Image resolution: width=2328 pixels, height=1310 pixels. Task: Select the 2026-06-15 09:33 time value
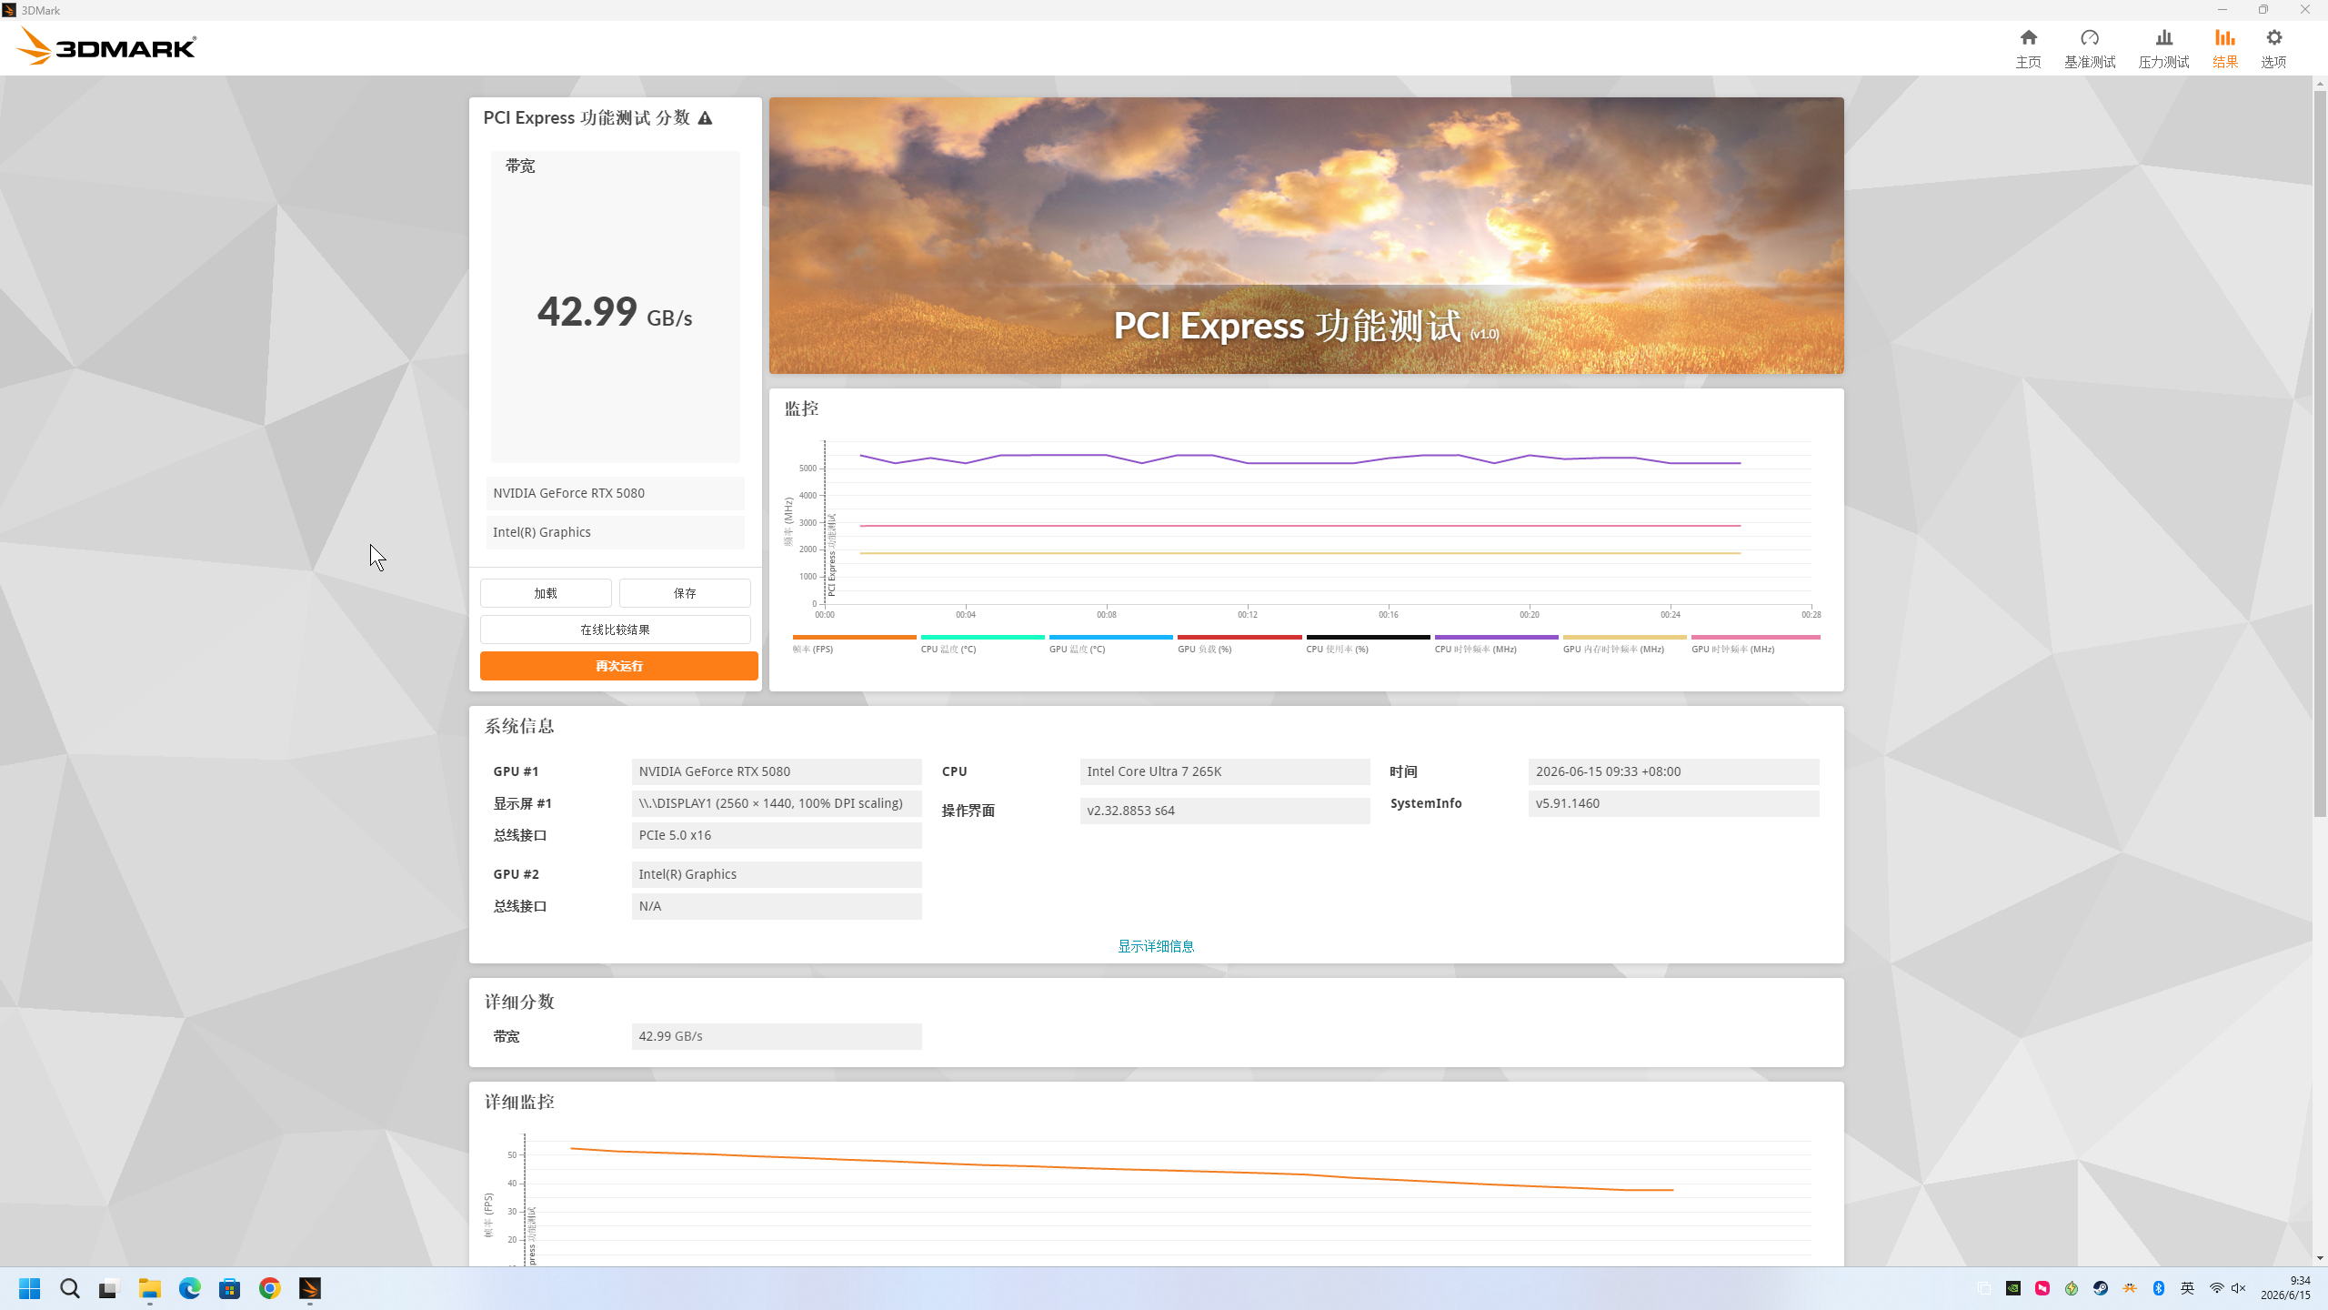point(1673,771)
